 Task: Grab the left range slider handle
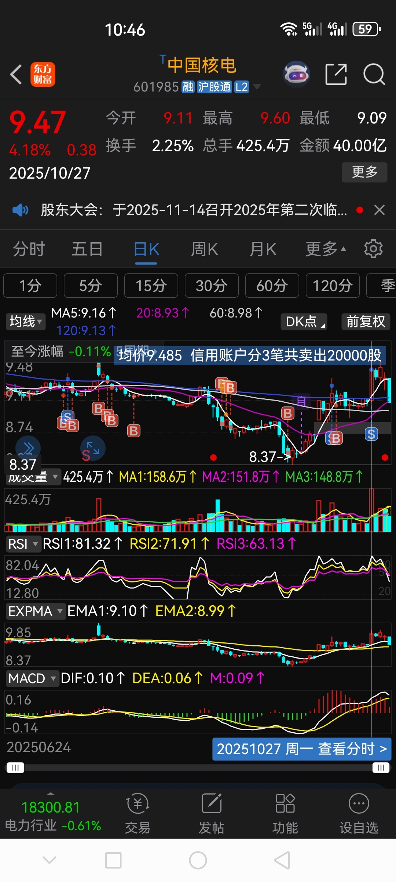coord(15,768)
